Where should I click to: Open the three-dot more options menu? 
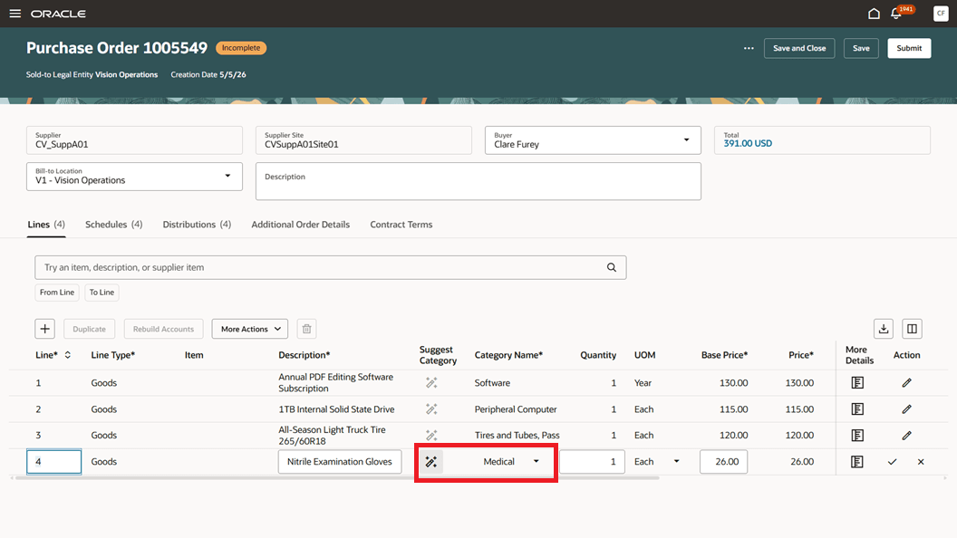[x=749, y=48]
